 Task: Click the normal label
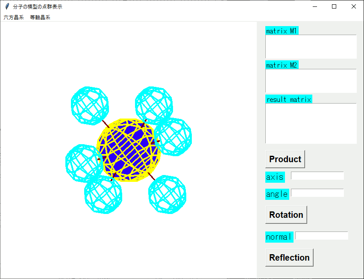click(279, 237)
